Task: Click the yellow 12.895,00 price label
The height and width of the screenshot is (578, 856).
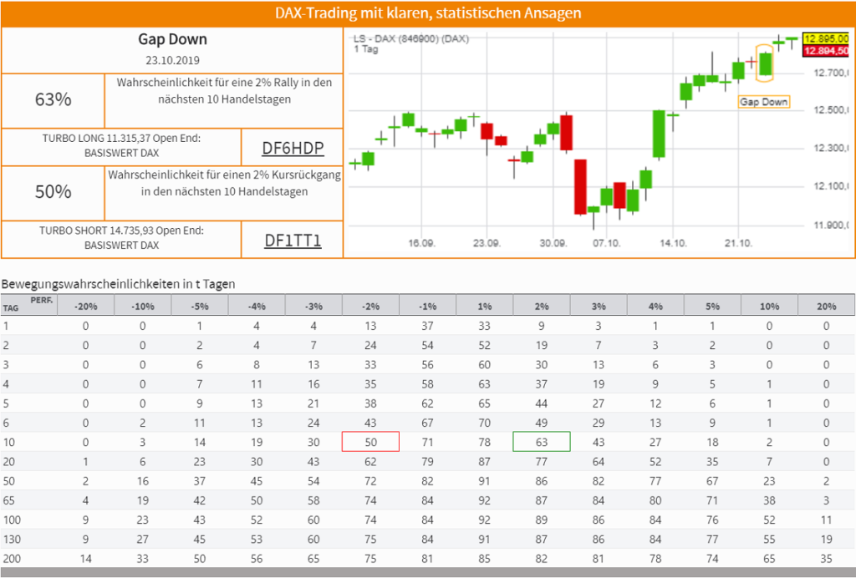Action: coord(827,38)
